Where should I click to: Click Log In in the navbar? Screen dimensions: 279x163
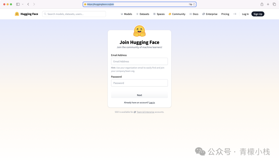(x=245, y=14)
